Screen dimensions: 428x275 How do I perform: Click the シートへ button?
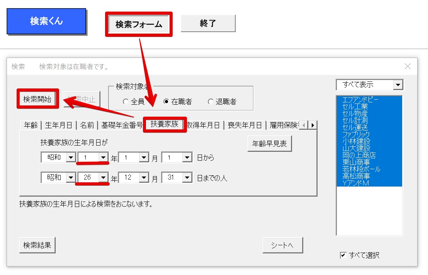282,245
